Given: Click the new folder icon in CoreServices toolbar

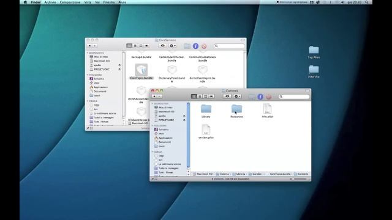Looking at the screenshot, I should point(187,46).
